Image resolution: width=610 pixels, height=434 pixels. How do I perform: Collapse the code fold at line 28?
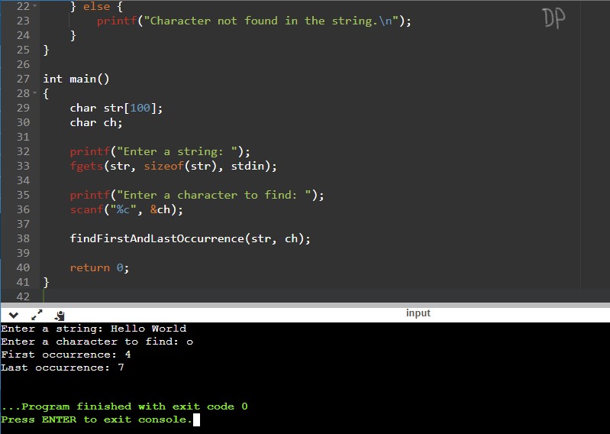(35, 93)
